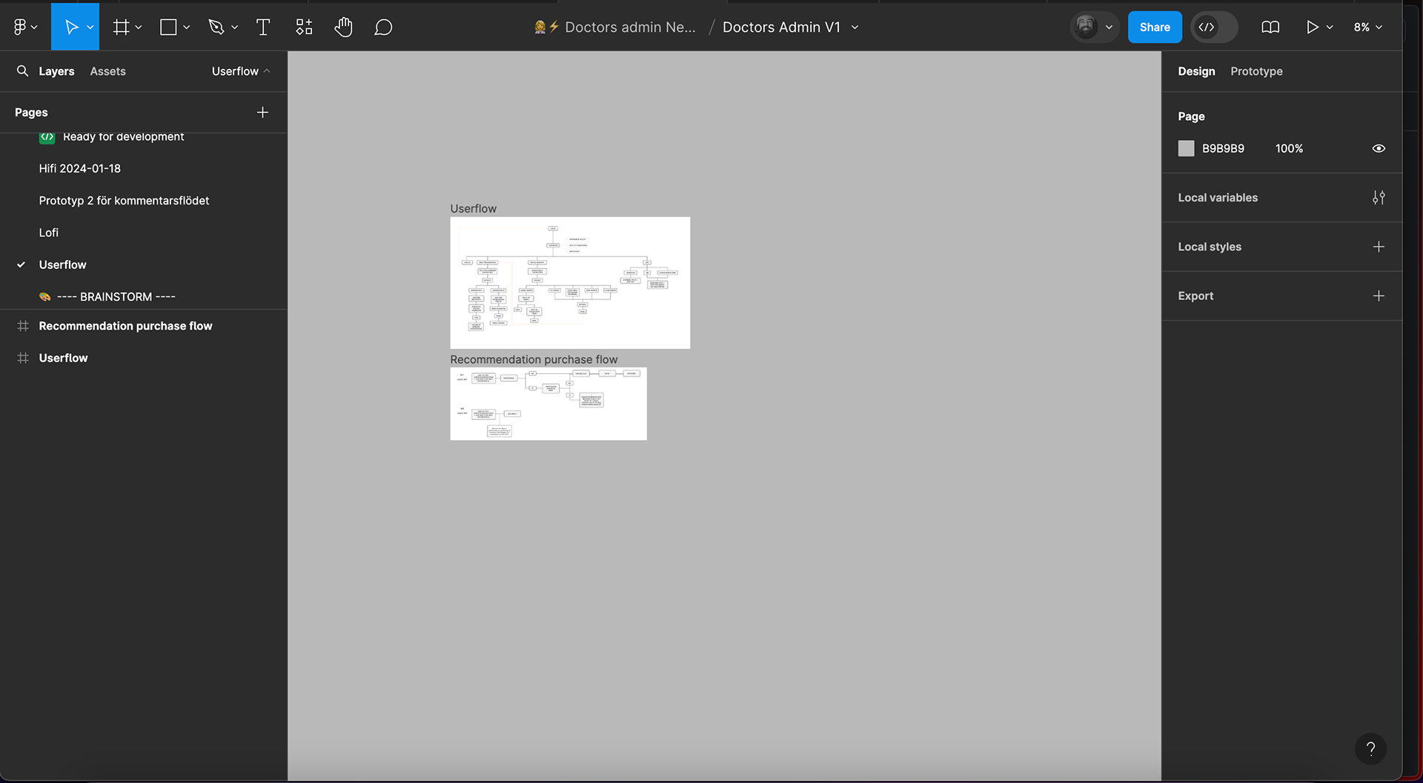This screenshot has width=1423, height=783.
Task: Click the user avatar
Action: coord(1086,27)
